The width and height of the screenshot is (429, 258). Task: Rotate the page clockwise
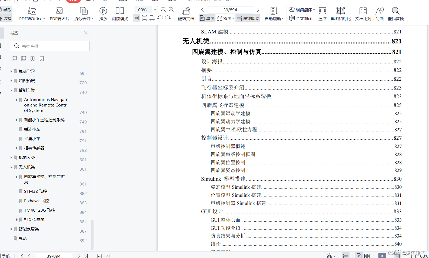point(168,18)
